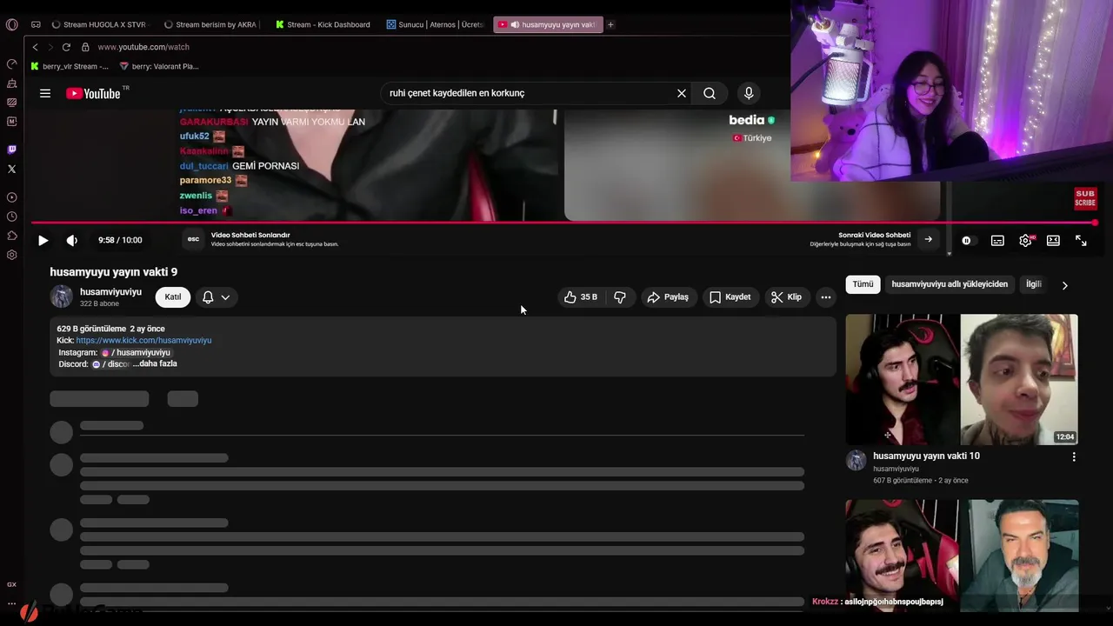Screen dimensions: 1113x626
Task: Click the esc end-chat key in video
Action: pyautogui.click(x=193, y=239)
